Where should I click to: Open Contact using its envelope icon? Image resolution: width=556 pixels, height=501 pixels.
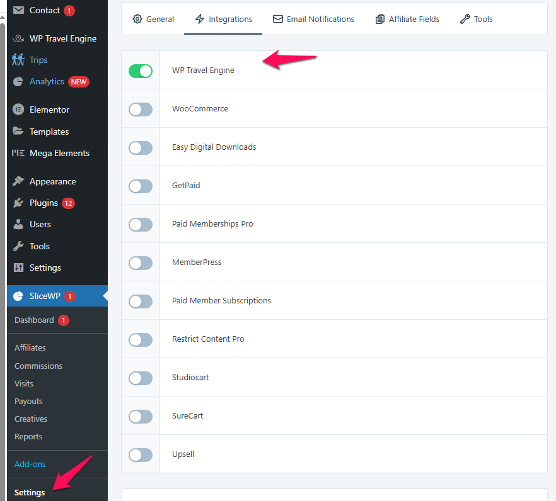click(x=18, y=9)
